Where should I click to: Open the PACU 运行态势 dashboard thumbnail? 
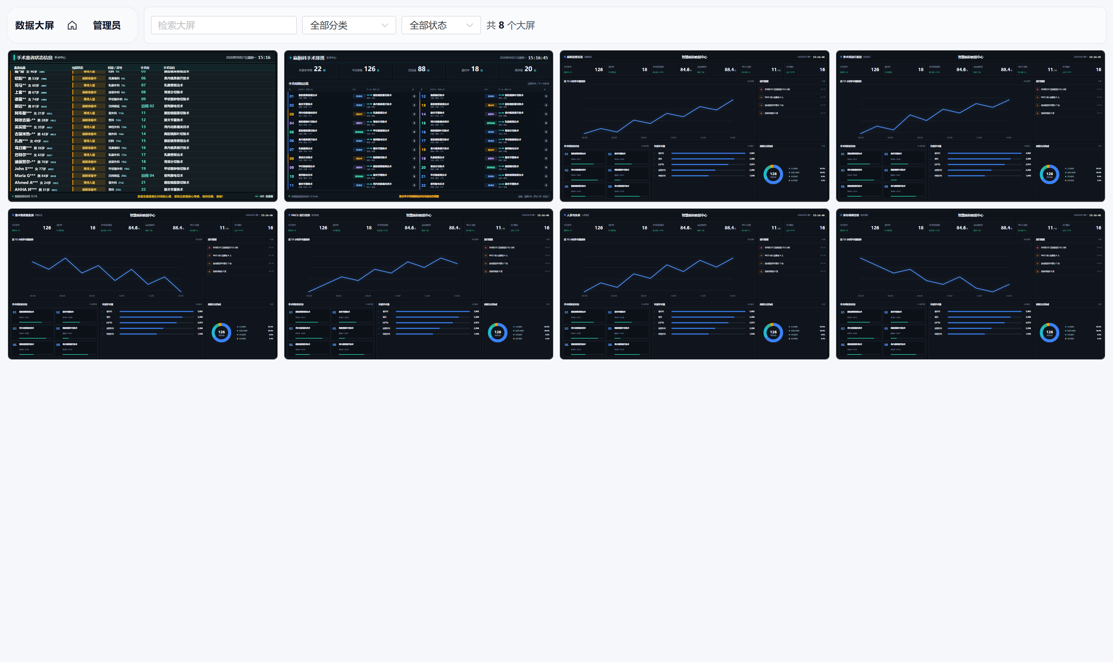pos(418,284)
